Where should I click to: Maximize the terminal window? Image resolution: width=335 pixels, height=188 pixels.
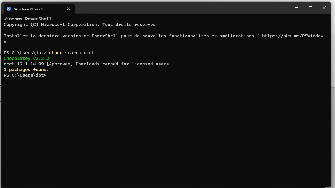[x=310, y=8]
